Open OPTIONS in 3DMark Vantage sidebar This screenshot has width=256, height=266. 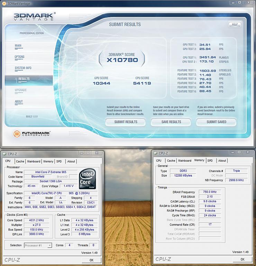click(x=19, y=57)
